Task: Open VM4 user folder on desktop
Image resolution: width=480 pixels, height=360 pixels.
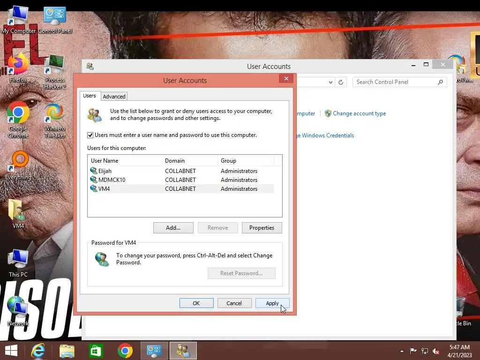Action: click(18, 214)
